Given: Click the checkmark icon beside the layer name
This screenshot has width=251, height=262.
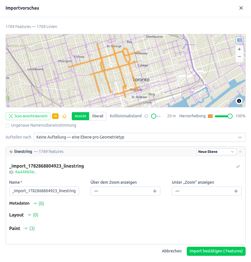Looking at the screenshot, I should [x=238, y=166].
